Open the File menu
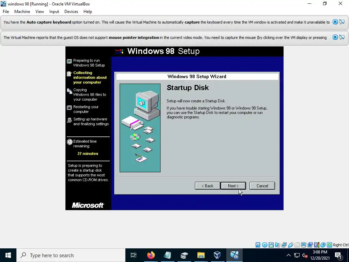349x262 pixels. click(x=6, y=12)
